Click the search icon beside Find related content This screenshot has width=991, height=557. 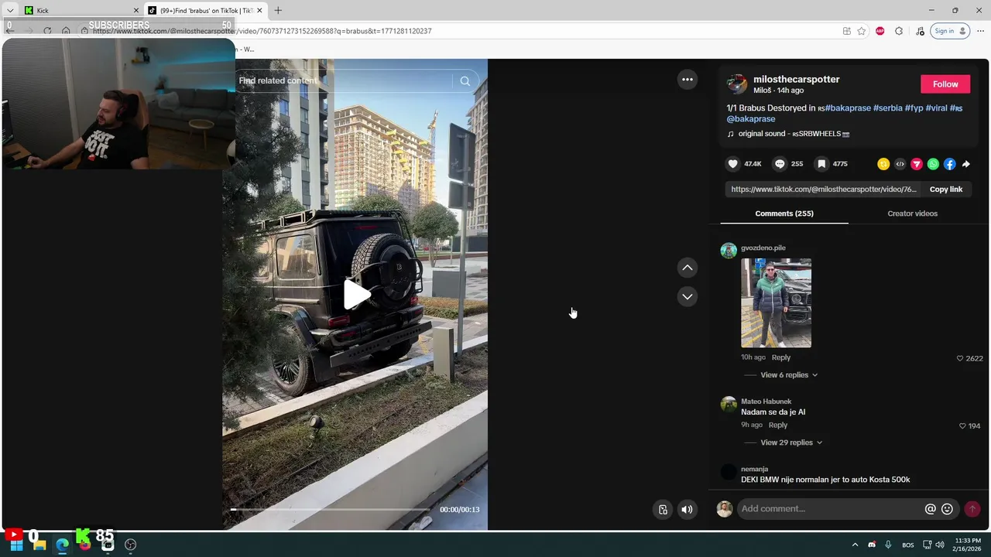pos(465,80)
